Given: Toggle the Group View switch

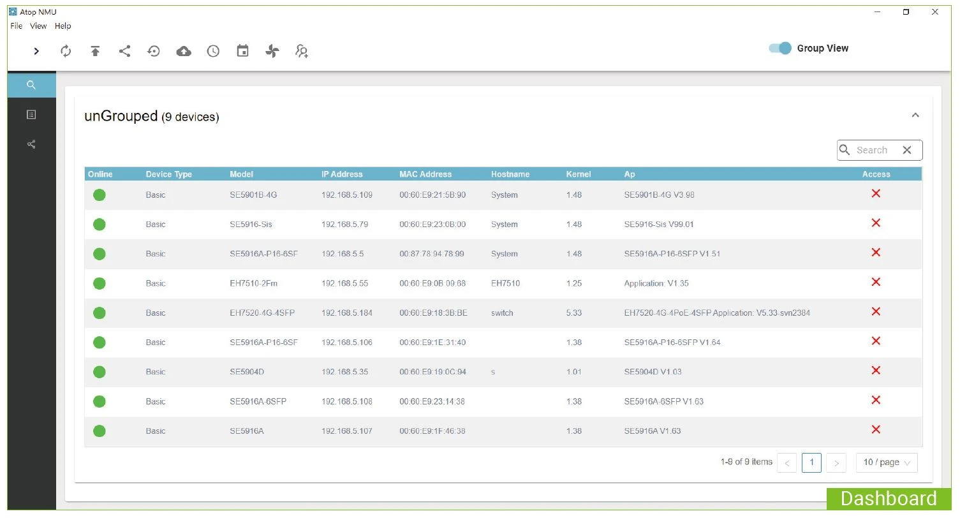Looking at the screenshot, I should pyautogui.click(x=780, y=48).
